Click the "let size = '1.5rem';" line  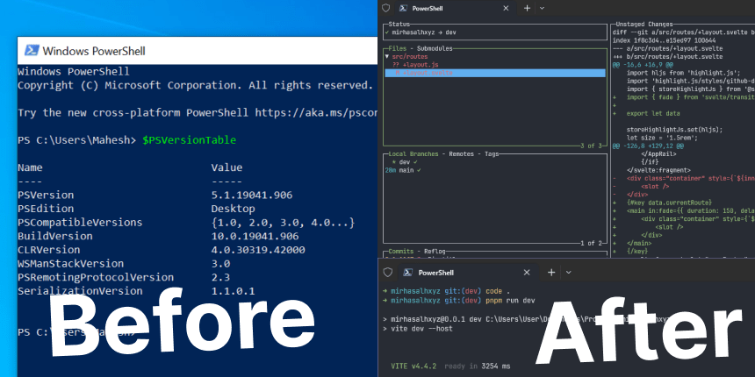click(x=662, y=138)
